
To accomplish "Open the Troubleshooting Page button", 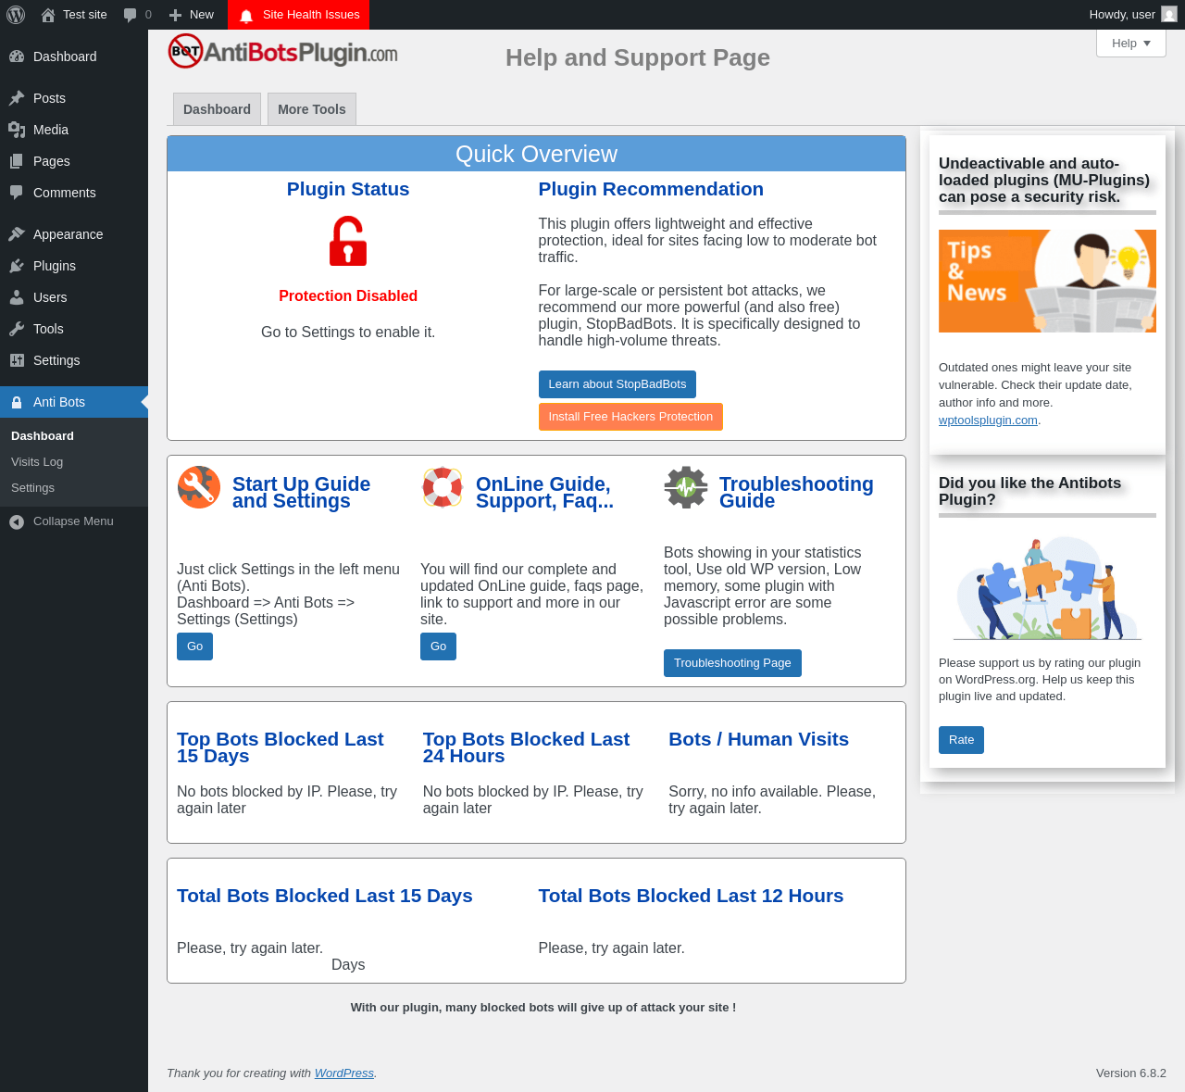I will pos(732,663).
